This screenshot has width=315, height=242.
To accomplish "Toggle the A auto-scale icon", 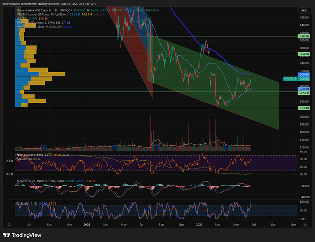I will 305,225.
